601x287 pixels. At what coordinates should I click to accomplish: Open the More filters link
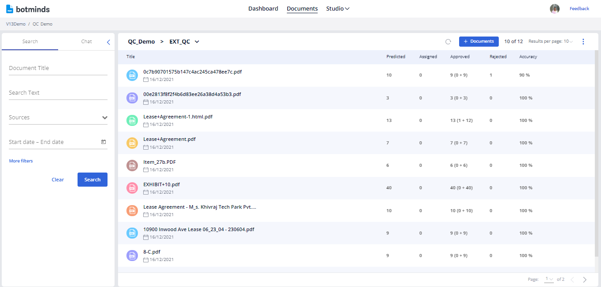(x=21, y=161)
